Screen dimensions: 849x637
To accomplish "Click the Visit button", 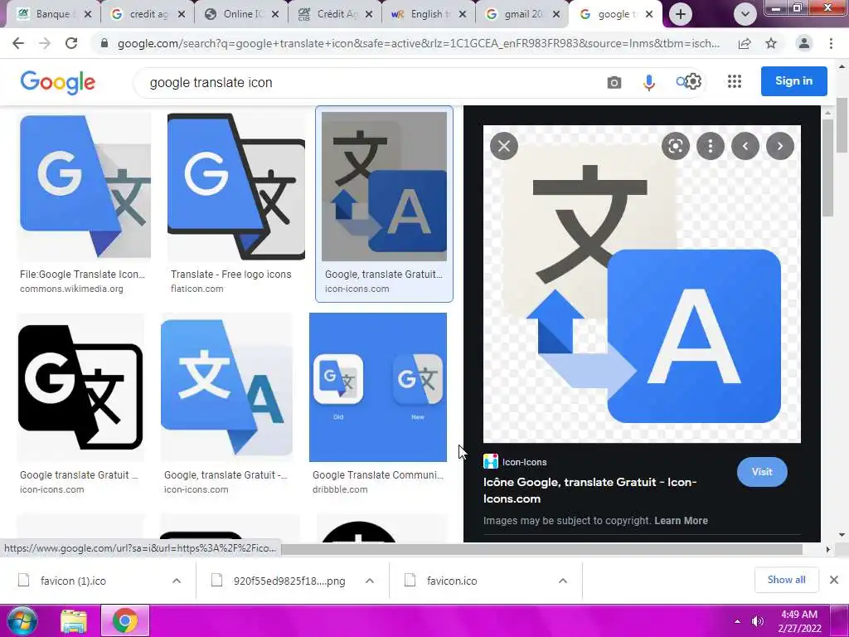I will [762, 472].
